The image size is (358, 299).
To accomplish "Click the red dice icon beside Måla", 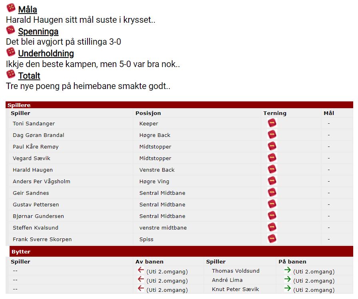I will (x=11, y=8).
